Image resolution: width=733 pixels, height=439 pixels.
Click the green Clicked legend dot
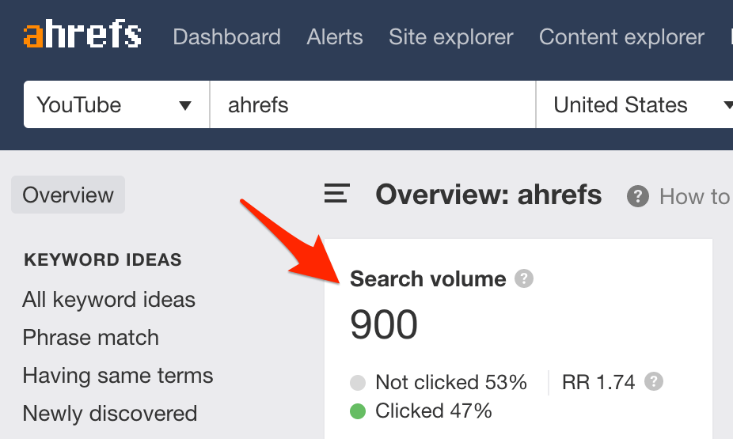358,411
